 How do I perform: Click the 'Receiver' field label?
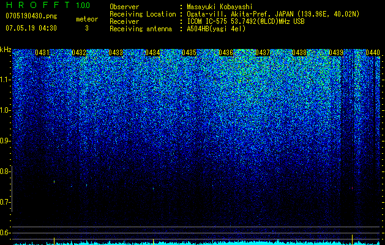click(124, 21)
